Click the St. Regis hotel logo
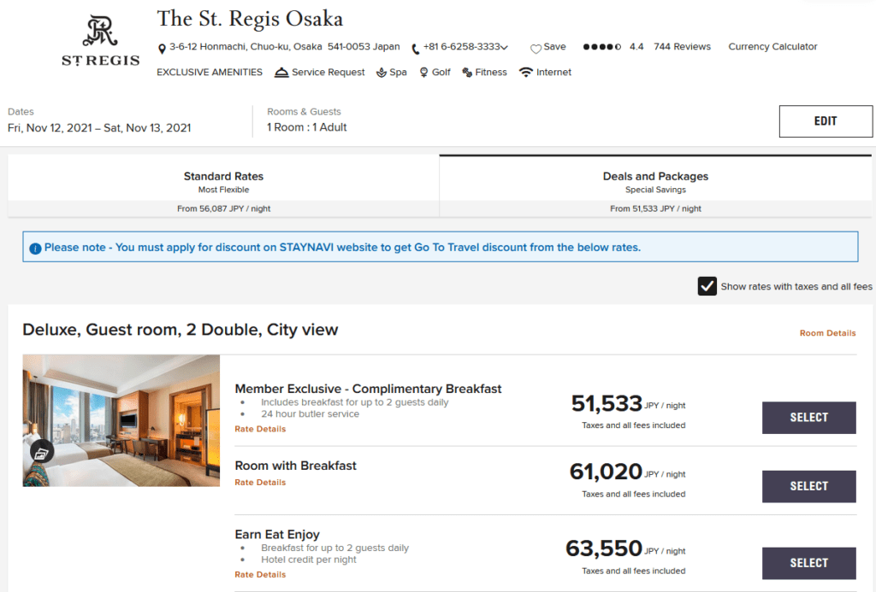Screen dimensions: 876x592 click(99, 38)
